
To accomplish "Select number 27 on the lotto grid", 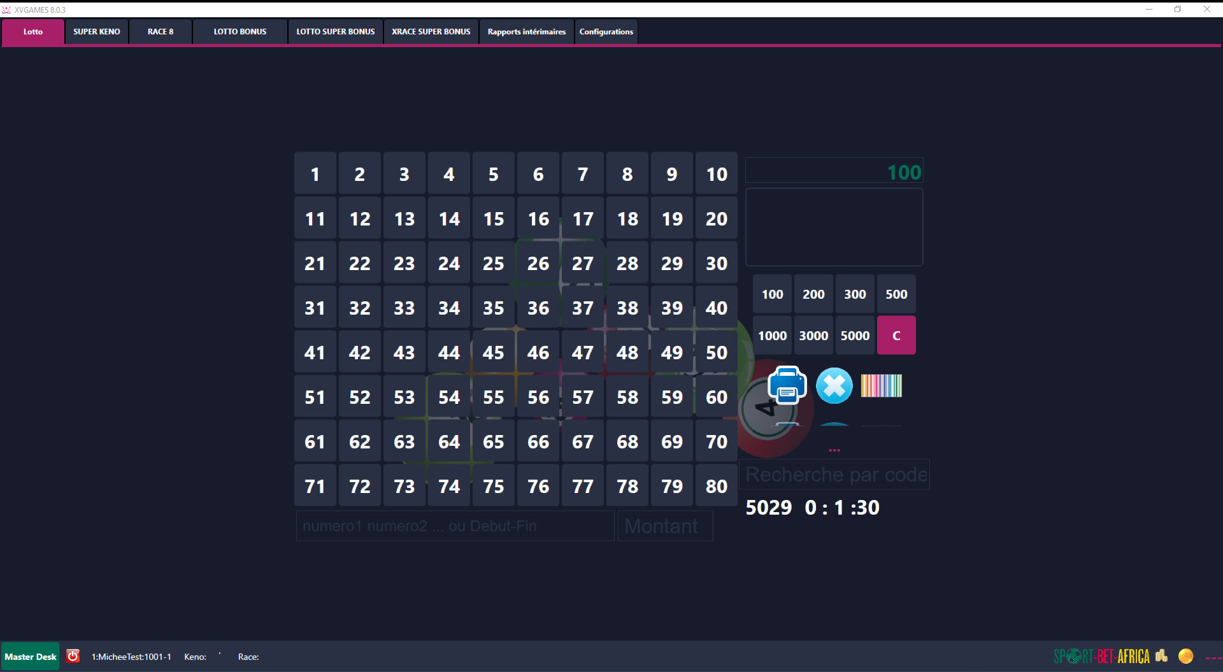I will click(x=582, y=263).
